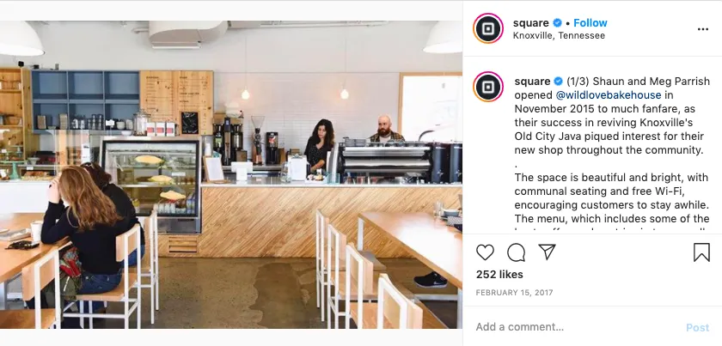Click the Square avatar beside the caption
The width and height of the screenshot is (722, 346).
tap(488, 87)
